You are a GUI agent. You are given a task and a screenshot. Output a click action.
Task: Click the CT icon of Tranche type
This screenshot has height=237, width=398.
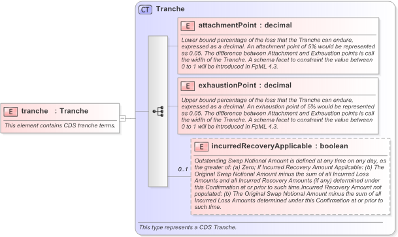[145, 10]
